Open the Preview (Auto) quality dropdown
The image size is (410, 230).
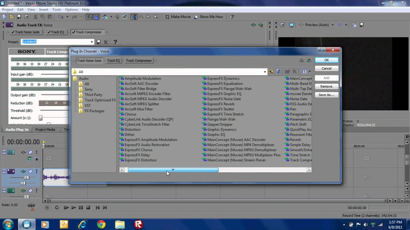click(332, 25)
